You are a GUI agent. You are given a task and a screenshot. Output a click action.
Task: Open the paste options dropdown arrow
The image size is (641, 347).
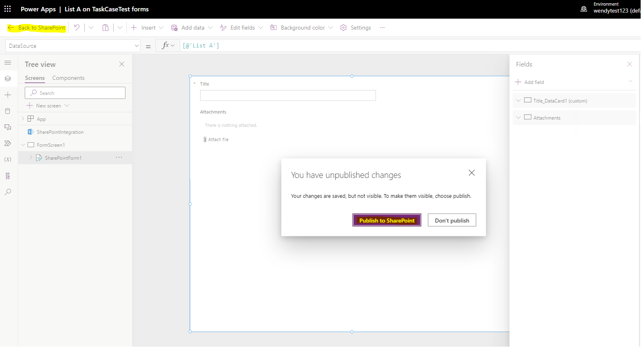pos(120,28)
